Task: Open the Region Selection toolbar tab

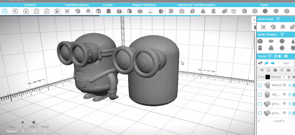Action: click(x=144, y=5)
